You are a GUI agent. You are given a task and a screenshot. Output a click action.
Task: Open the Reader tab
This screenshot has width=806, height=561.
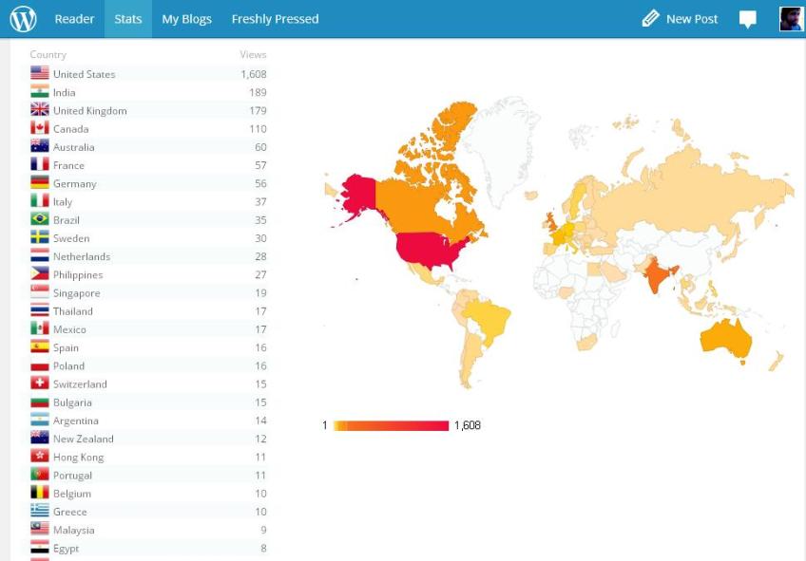point(74,19)
